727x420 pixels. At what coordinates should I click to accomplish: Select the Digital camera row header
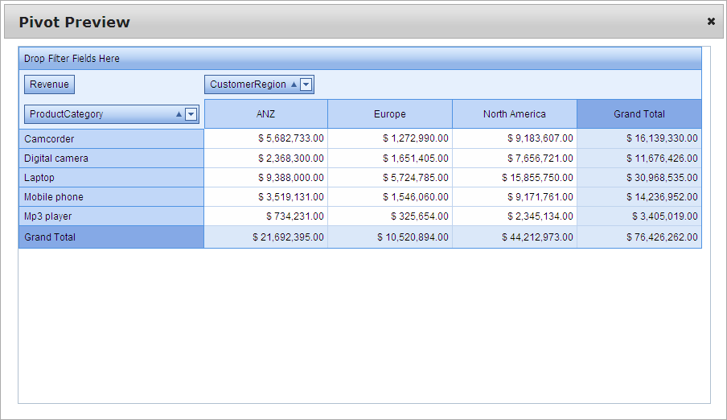point(111,159)
